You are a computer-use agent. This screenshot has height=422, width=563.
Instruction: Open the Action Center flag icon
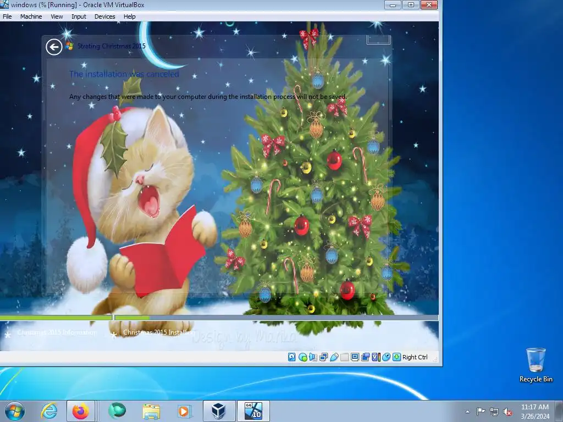(x=481, y=412)
